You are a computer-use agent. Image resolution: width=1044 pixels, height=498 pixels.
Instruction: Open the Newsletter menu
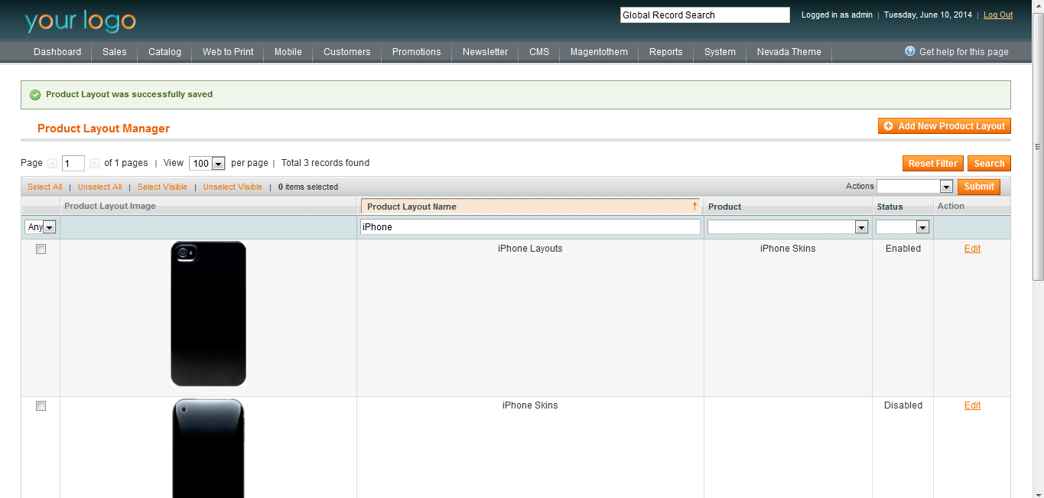tap(486, 52)
